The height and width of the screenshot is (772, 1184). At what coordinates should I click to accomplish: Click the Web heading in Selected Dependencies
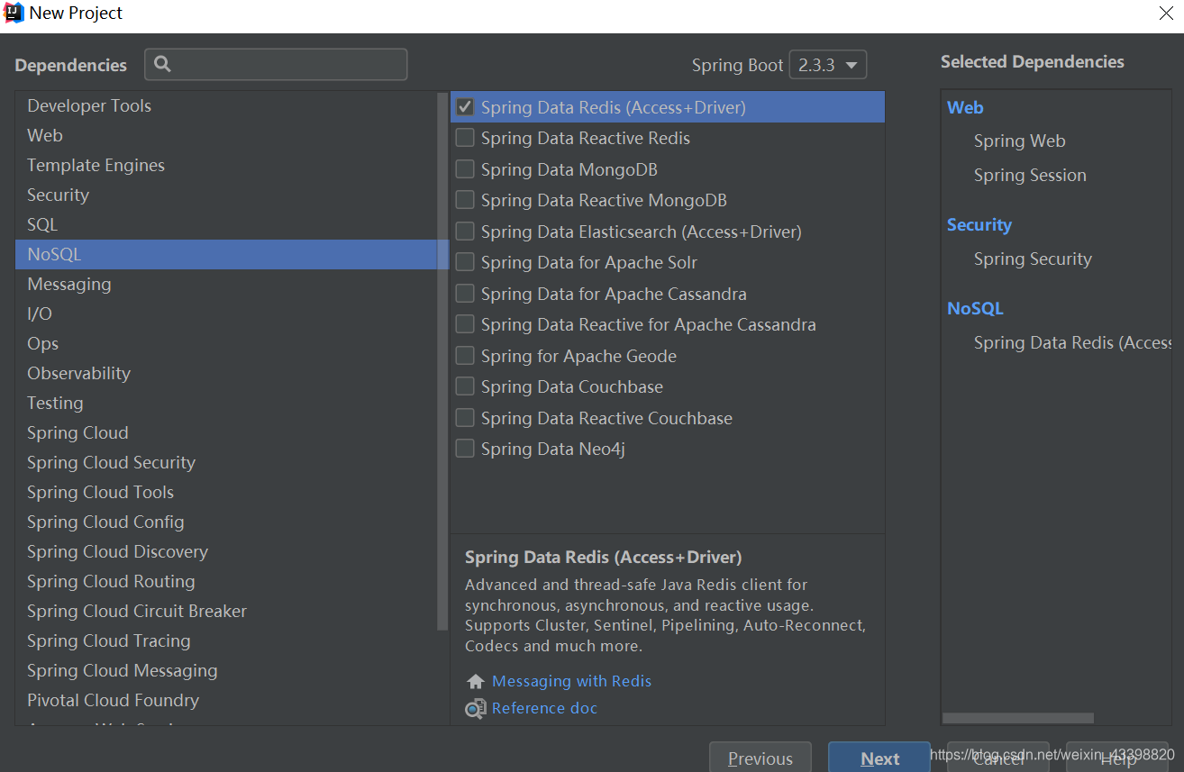point(965,107)
